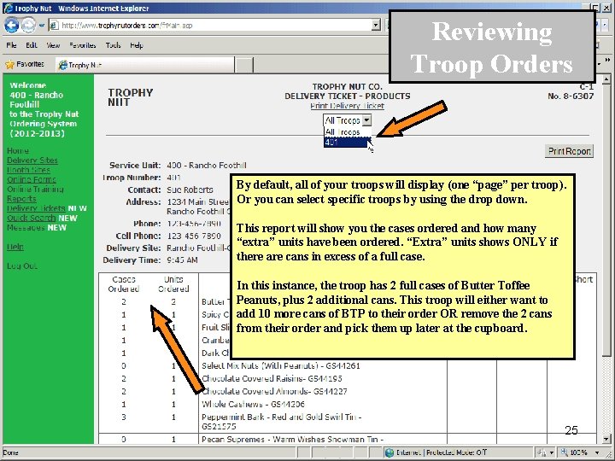The width and height of the screenshot is (615, 461).
Task: Open Booth Sites sidebar link
Action: (28, 170)
